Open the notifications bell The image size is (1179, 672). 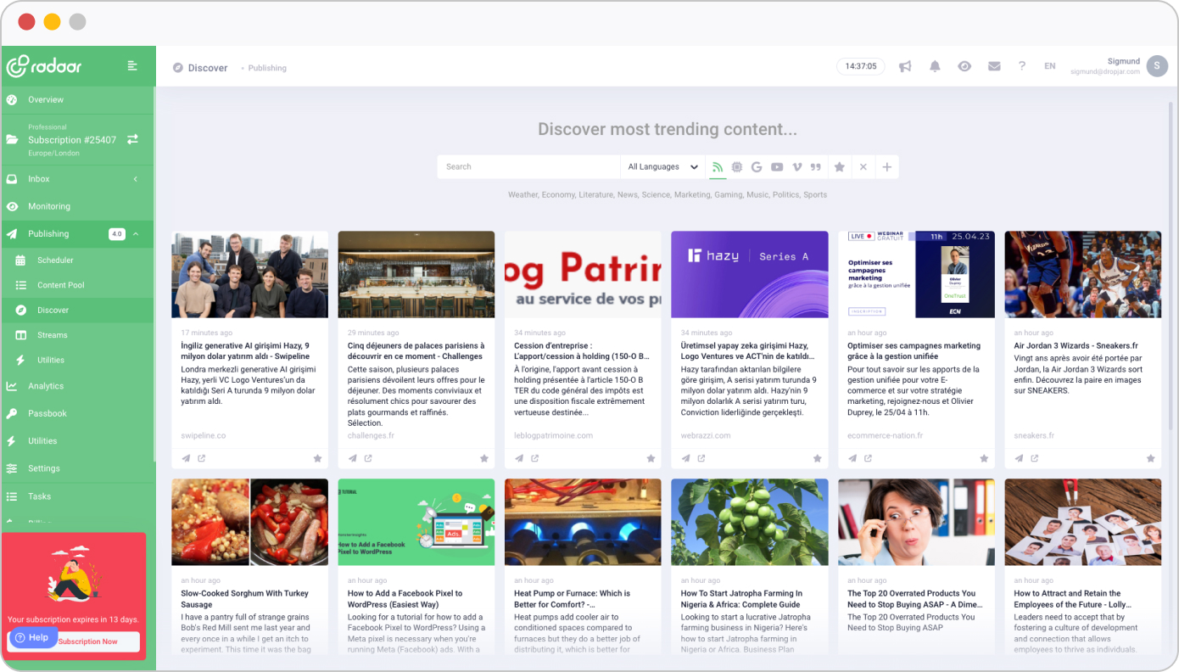click(935, 66)
